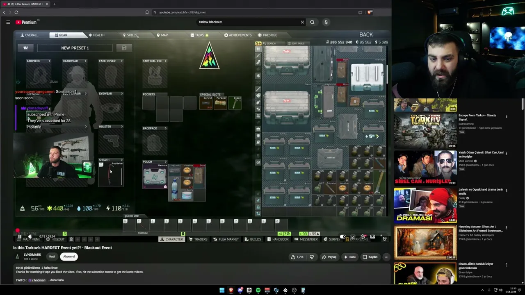The width and height of the screenshot is (525, 295).
Task: Bookmark this page from the address bar
Action: click(147, 12)
